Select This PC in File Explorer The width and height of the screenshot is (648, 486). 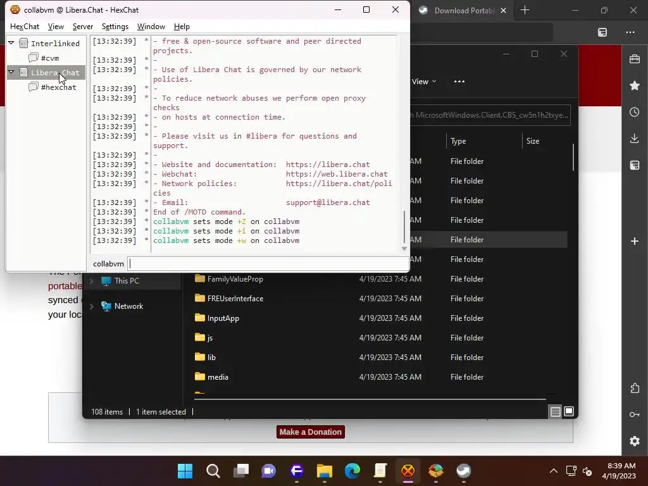coord(127,281)
